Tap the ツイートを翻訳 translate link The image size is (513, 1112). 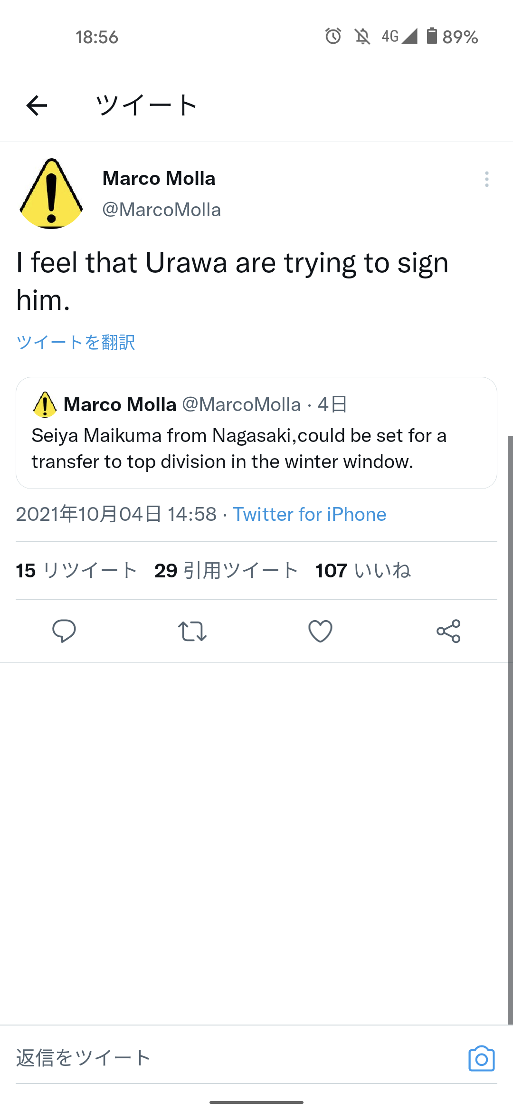[76, 342]
